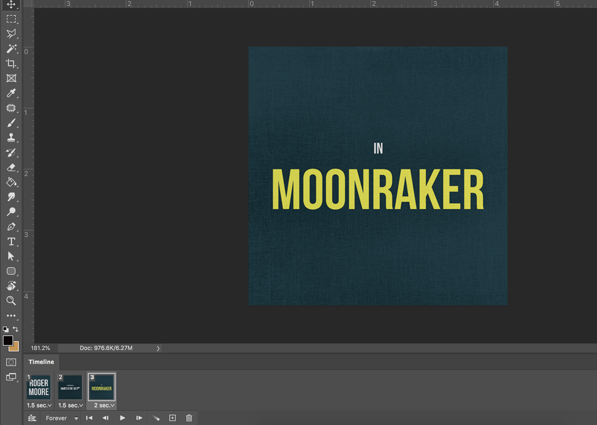Select the Brush tool
The width and height of the screenshot is (597, 425).
[11, 123]
